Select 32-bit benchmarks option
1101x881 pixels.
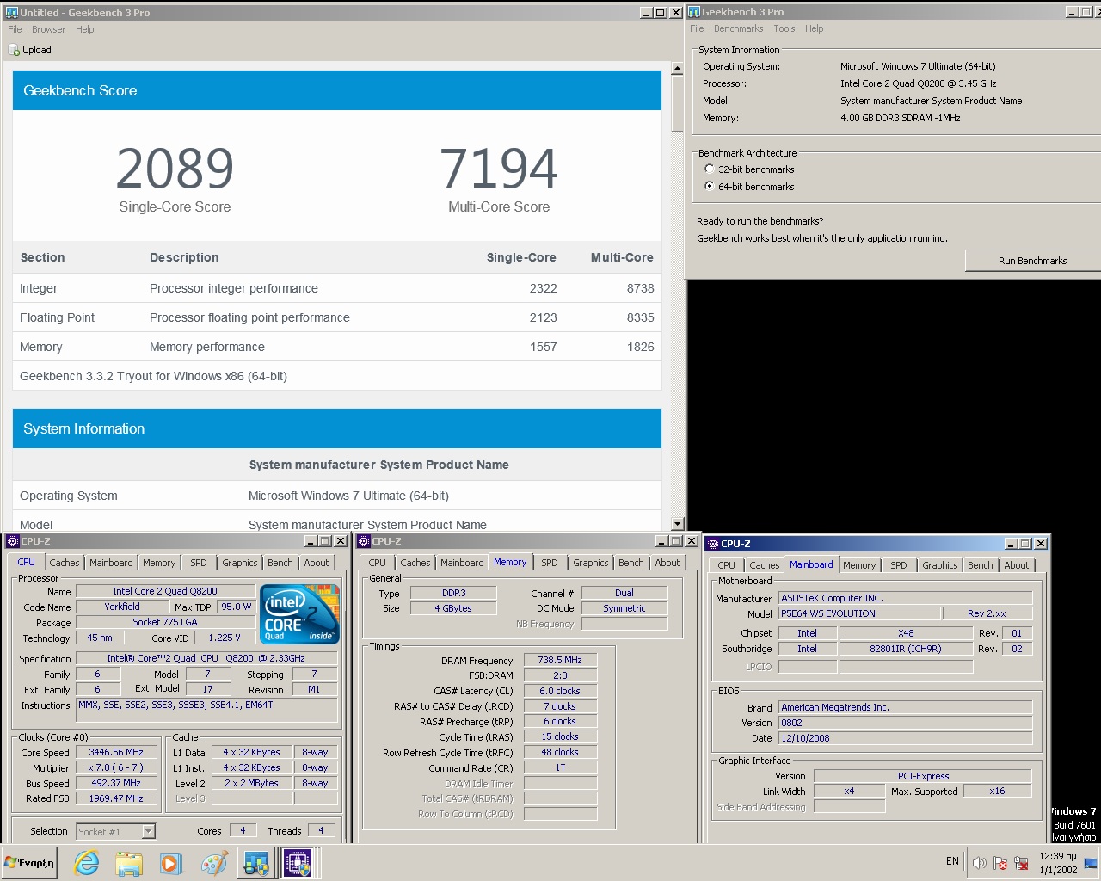pyautogui.click(x=710, y=169)
